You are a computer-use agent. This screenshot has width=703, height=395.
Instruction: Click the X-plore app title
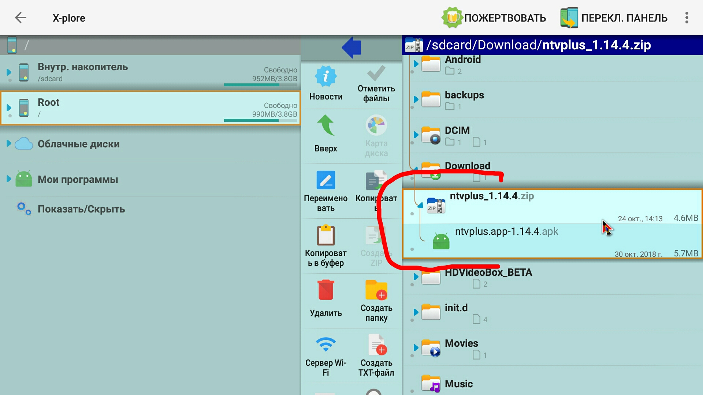(69, 18)
